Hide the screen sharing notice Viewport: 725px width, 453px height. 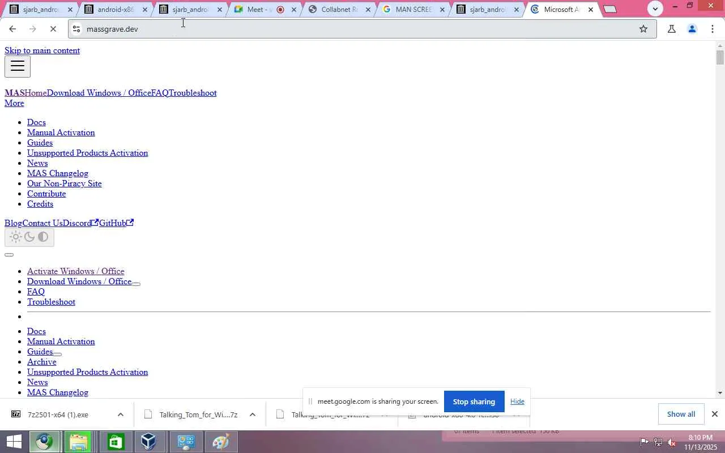pyautogui.click(x=517, y=401)
